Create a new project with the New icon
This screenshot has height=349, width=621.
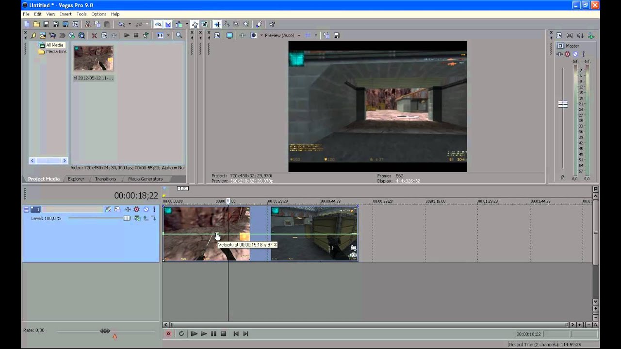click(27, 24)
